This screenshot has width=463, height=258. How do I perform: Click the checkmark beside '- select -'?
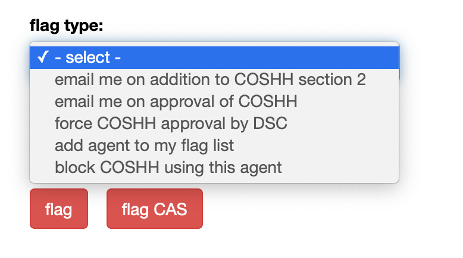click(42, 58)
